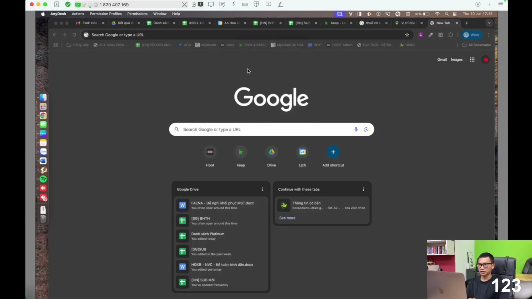The width and height of the screenshot is (532, 299).
Task: Open the Gmail link
Action: click(442, 60)
